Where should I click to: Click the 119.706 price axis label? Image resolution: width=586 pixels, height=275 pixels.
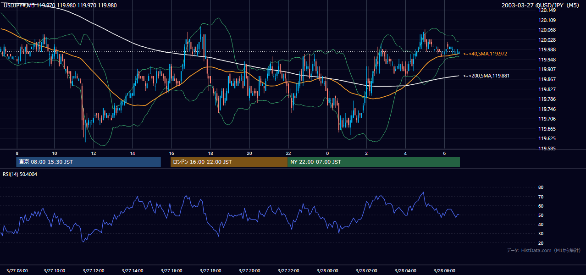point(547,119)
